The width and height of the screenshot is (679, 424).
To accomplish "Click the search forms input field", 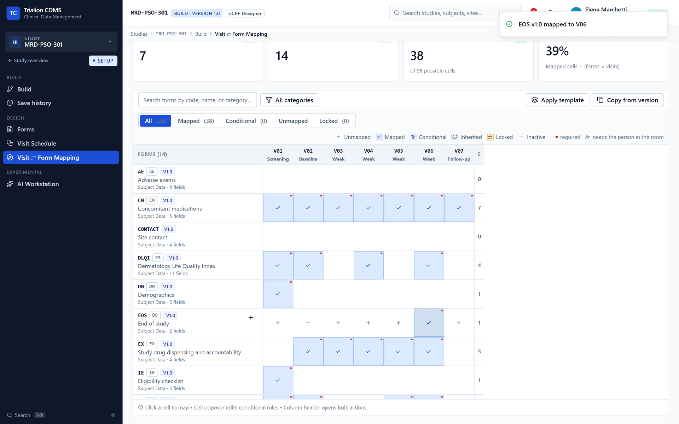I will click(197, 100).
